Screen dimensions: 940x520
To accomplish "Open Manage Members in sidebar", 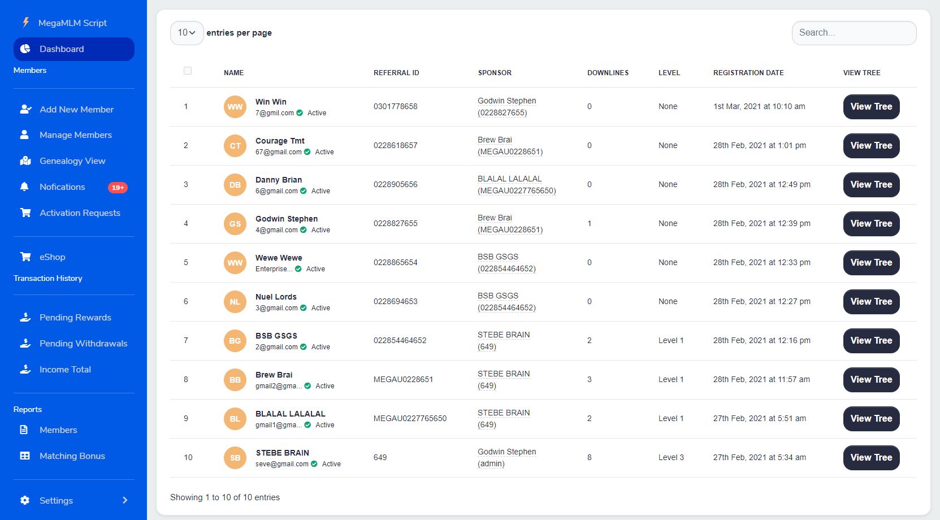I will click(x=75, y=135).
